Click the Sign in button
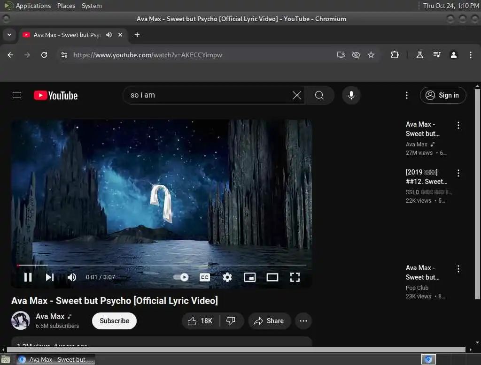 pyautogui.click(x=442, y=95)
